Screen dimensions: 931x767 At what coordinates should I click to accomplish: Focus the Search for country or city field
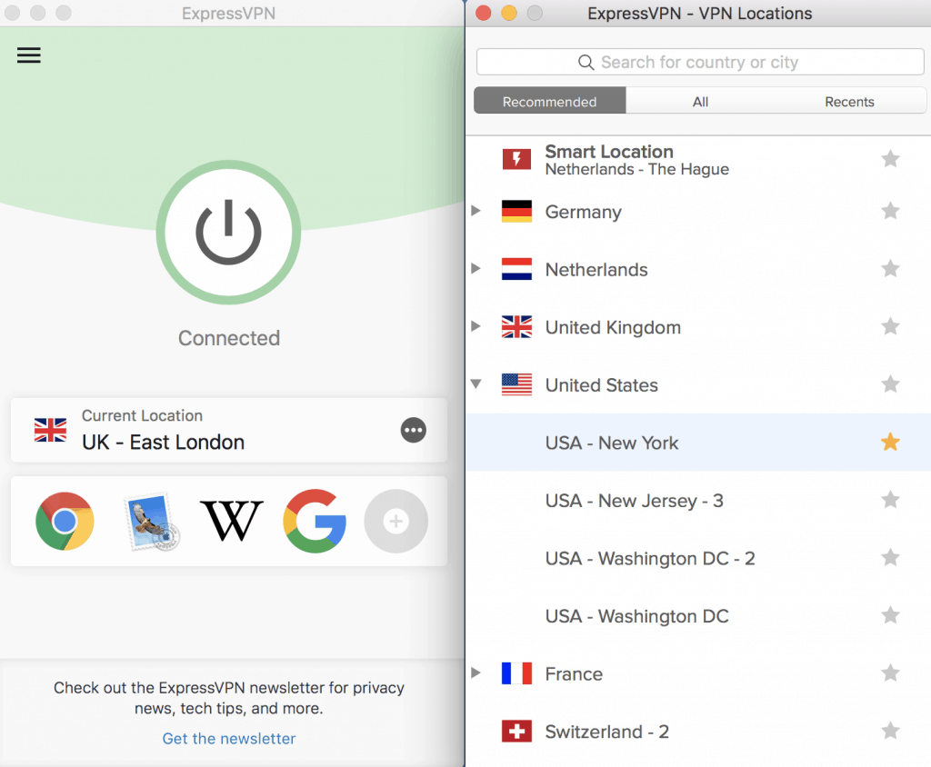click(x=700, y=62)
